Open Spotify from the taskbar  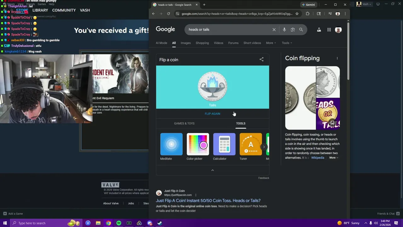pos(119,223)
